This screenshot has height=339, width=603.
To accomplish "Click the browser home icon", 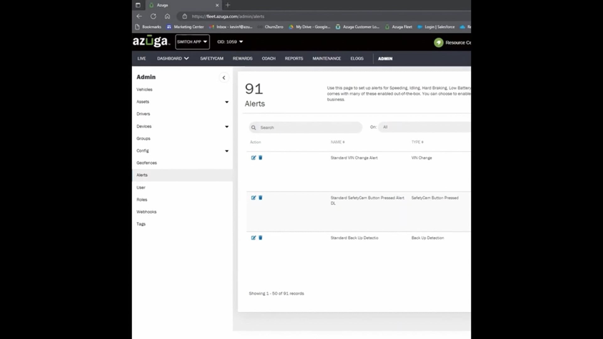I will coord(167,16).
